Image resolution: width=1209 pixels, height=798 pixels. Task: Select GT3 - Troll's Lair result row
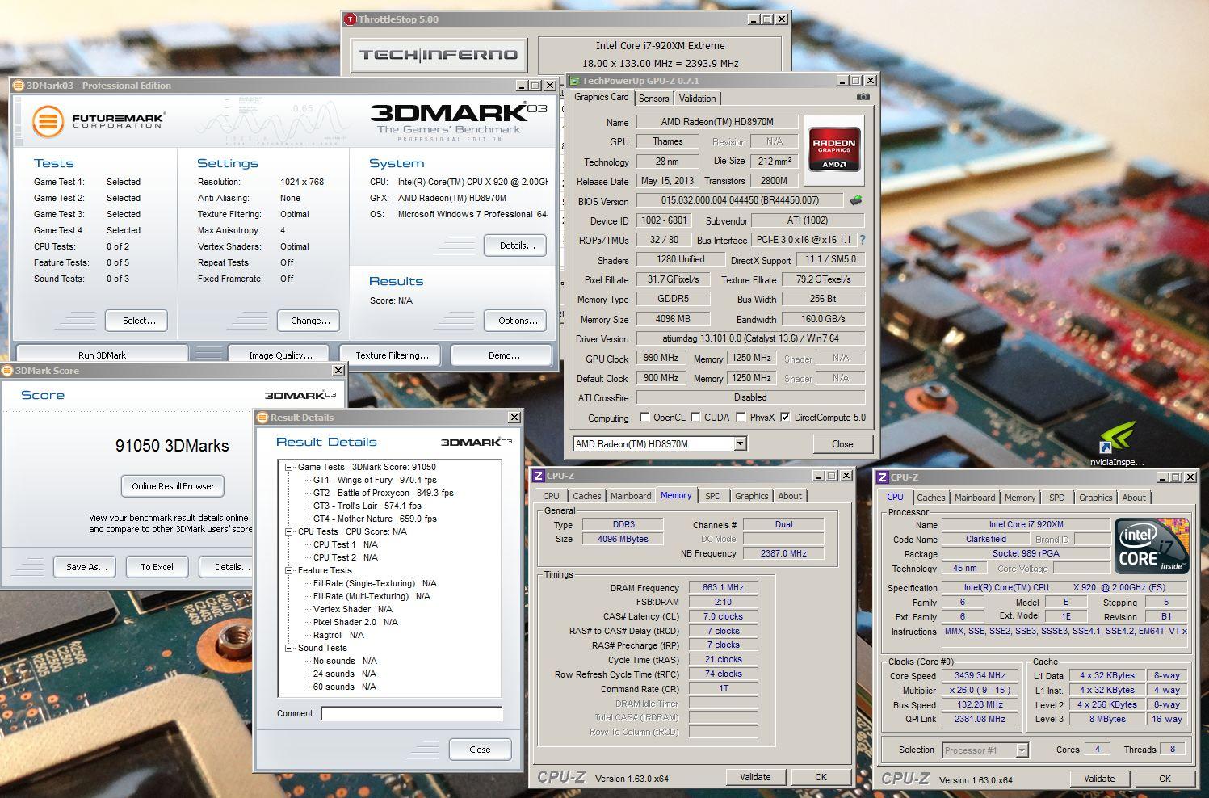367,506
